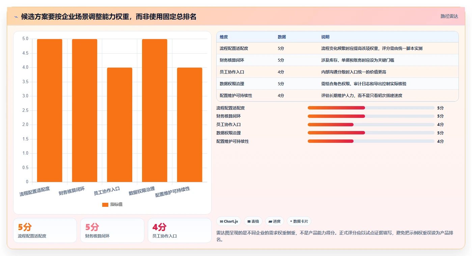Click the 数据 table column header
The width and height of the screenshot is (472, 256).
click(282, 37)
